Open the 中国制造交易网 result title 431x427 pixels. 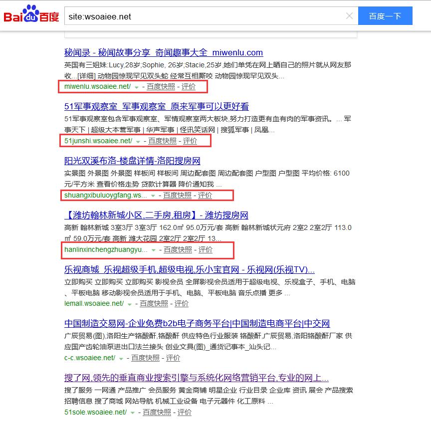click(x=197, y=323)
